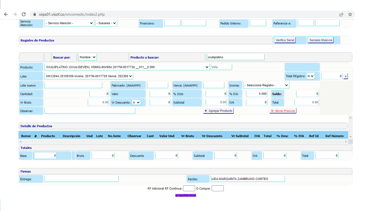Screen dimensions: 376x211
Task: Expand the Producto OXALIPLATINO dropdown
Action: point(127,67)
